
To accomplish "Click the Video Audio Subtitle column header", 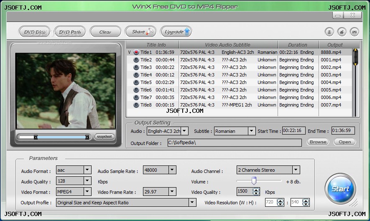I will 228,45.
